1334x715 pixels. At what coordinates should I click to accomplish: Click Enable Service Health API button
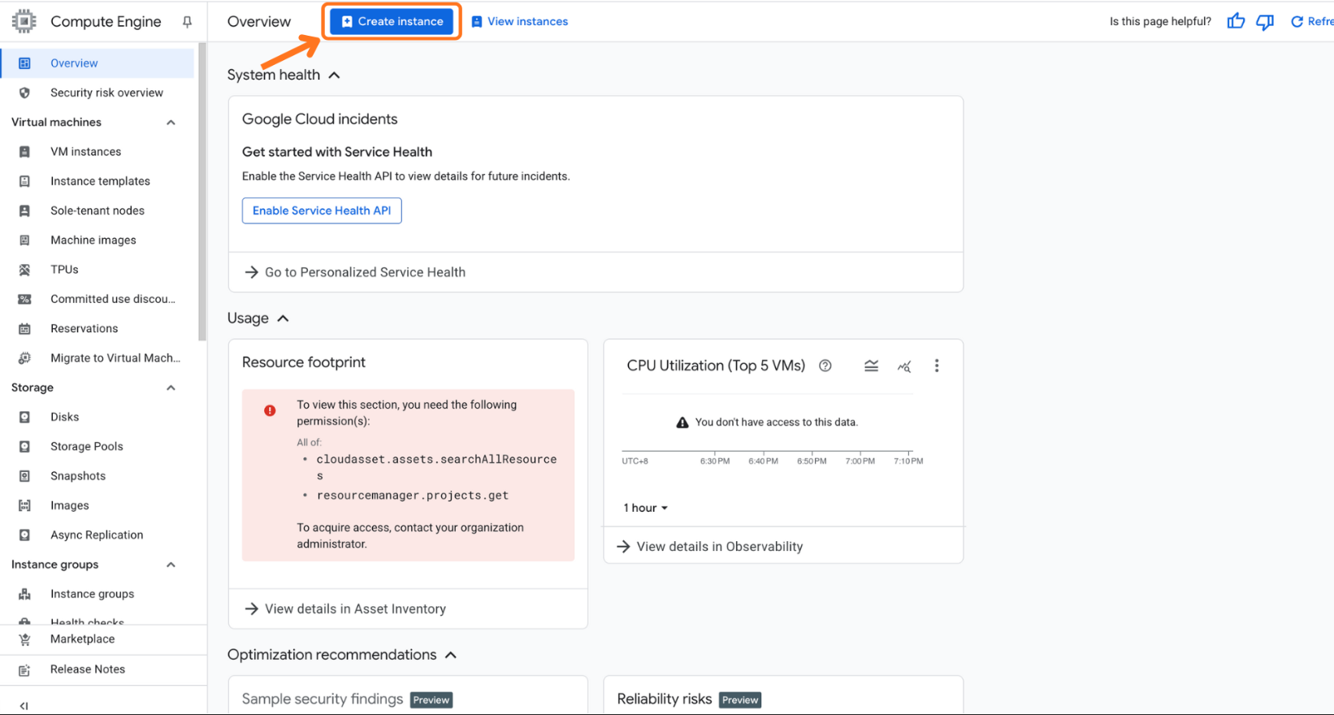[322, 210]
